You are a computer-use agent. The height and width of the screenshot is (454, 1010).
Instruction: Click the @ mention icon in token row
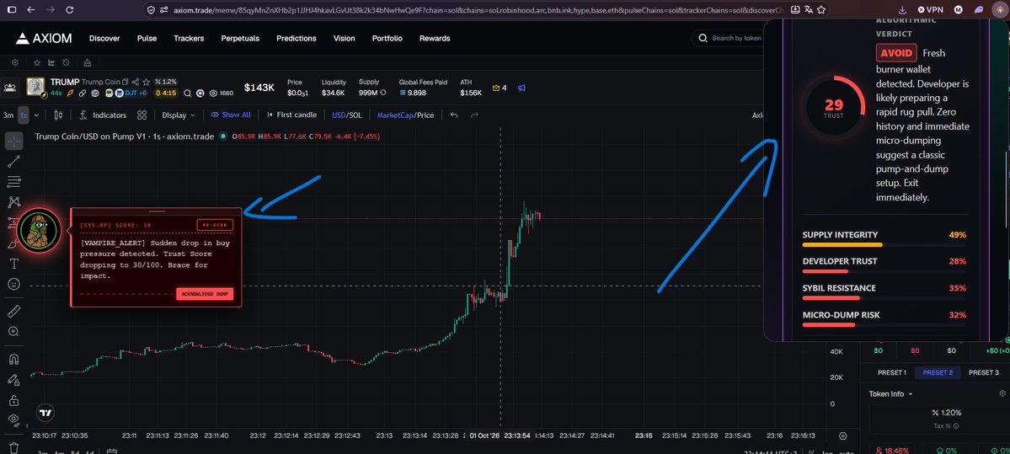200,93
